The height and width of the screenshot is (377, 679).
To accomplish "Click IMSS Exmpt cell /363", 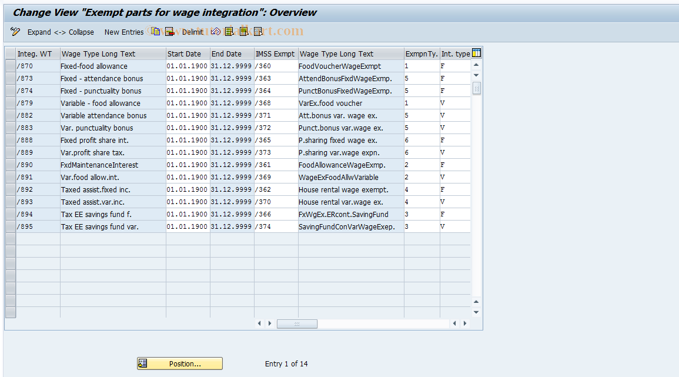I will click(x=276, y=78).
